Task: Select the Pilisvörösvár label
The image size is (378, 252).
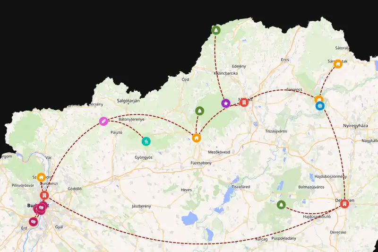Action: pos(23,185)
